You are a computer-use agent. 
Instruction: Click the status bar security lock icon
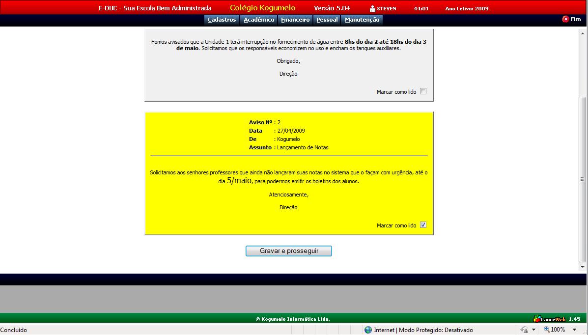[524, 330]
